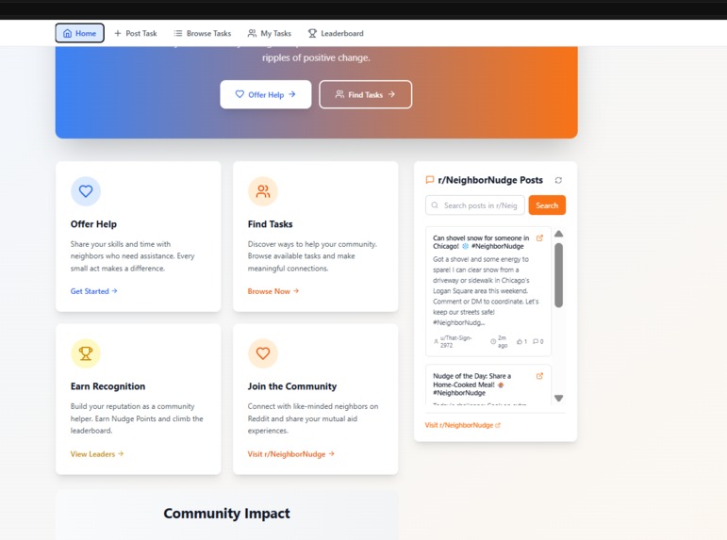Click the scroll down arrow in posts list
The width and height of the screenshot is (727, 540).
coord(559,398)
